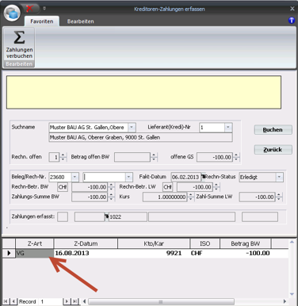This screenshot has width=298, height=306.
Task: Click the Zahlungen verbuchen sigma icon
Action: point(19,37)
